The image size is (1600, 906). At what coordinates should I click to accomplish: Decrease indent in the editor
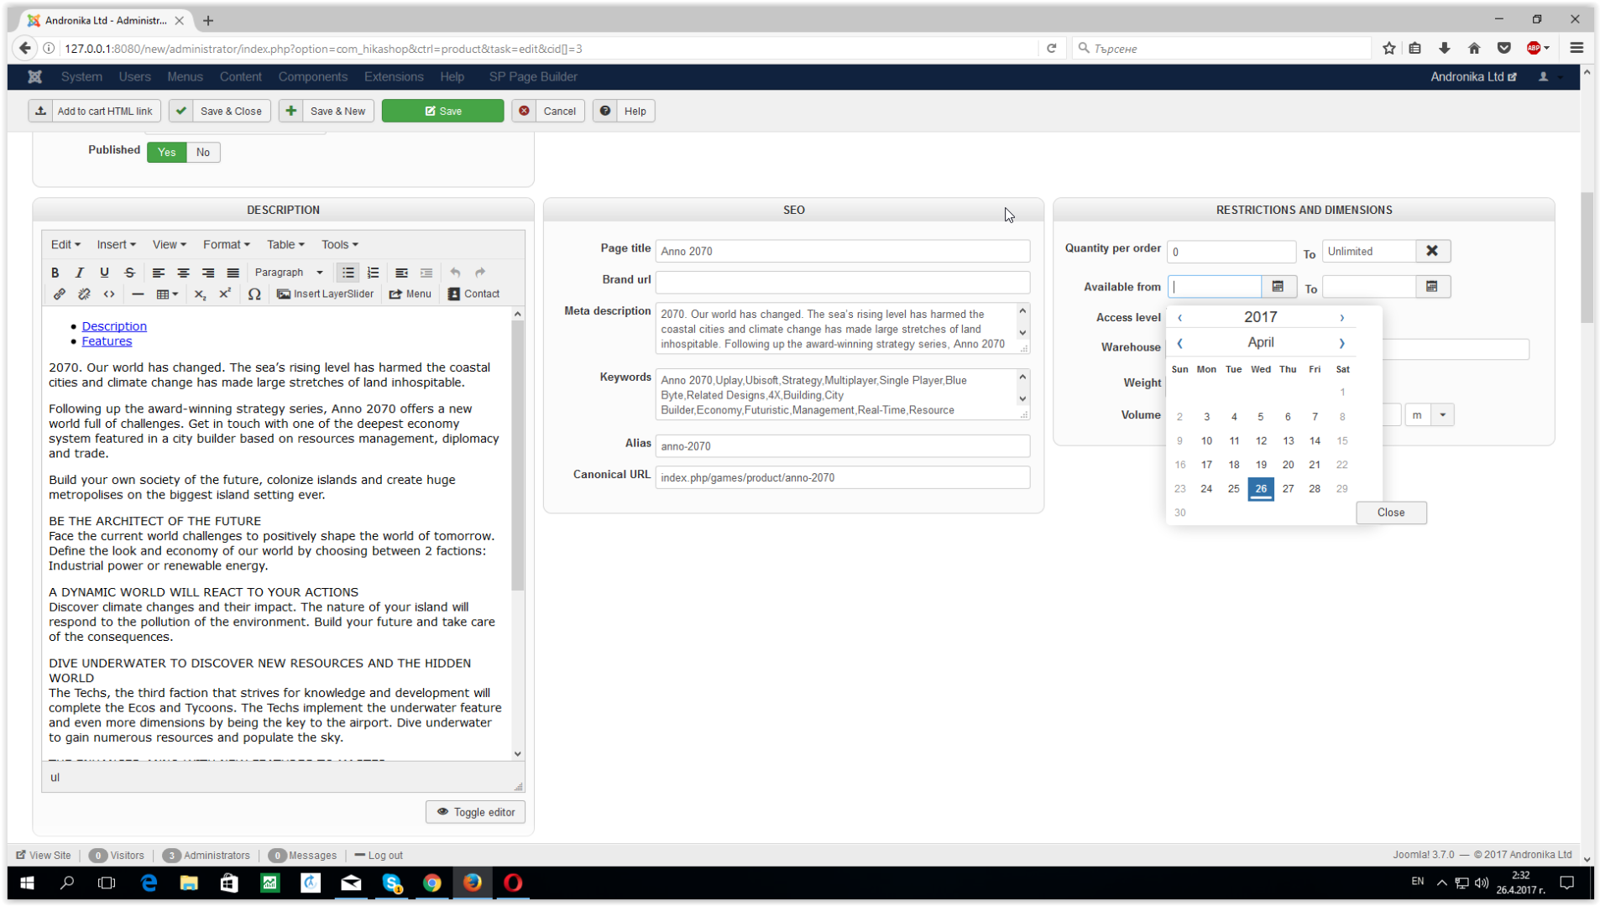click(402, 273)
